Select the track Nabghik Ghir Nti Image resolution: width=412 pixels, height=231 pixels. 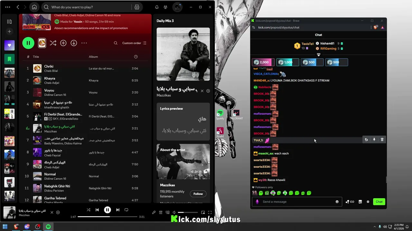(57, 186)
